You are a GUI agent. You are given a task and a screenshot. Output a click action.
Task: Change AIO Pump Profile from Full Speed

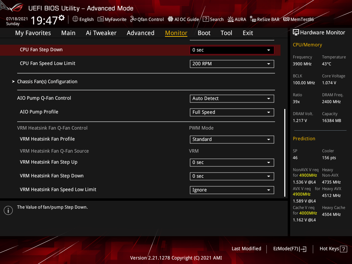[232, 112]
